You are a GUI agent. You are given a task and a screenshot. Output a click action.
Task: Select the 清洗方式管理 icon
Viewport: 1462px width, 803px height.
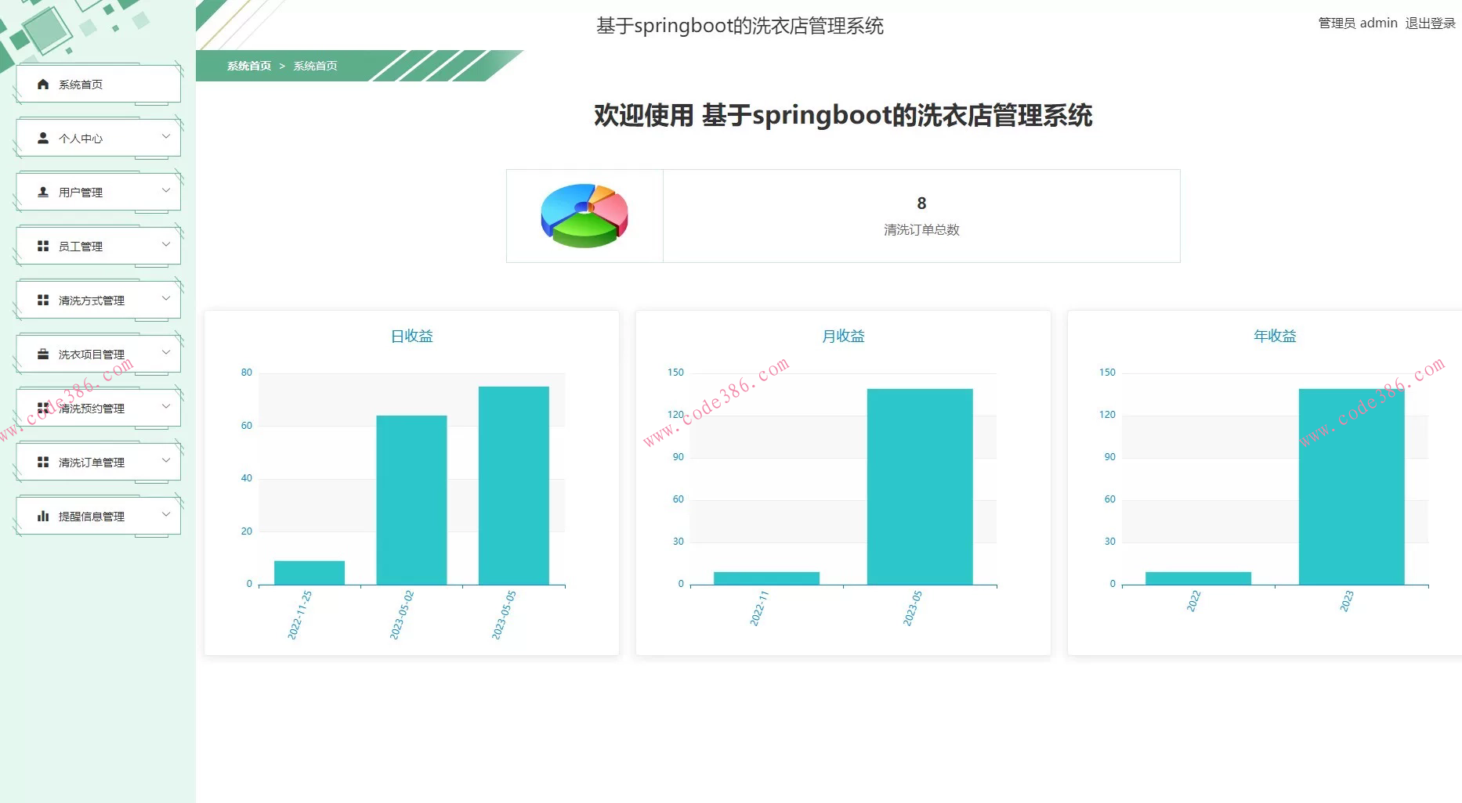click(x=42, y=299)
